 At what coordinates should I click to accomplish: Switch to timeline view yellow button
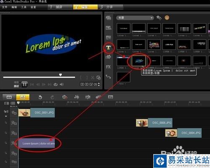click(23, 97)
